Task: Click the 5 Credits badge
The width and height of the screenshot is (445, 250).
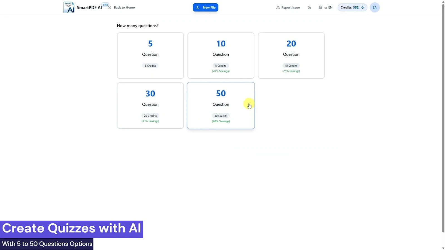Action: click(x=150, y=66)
